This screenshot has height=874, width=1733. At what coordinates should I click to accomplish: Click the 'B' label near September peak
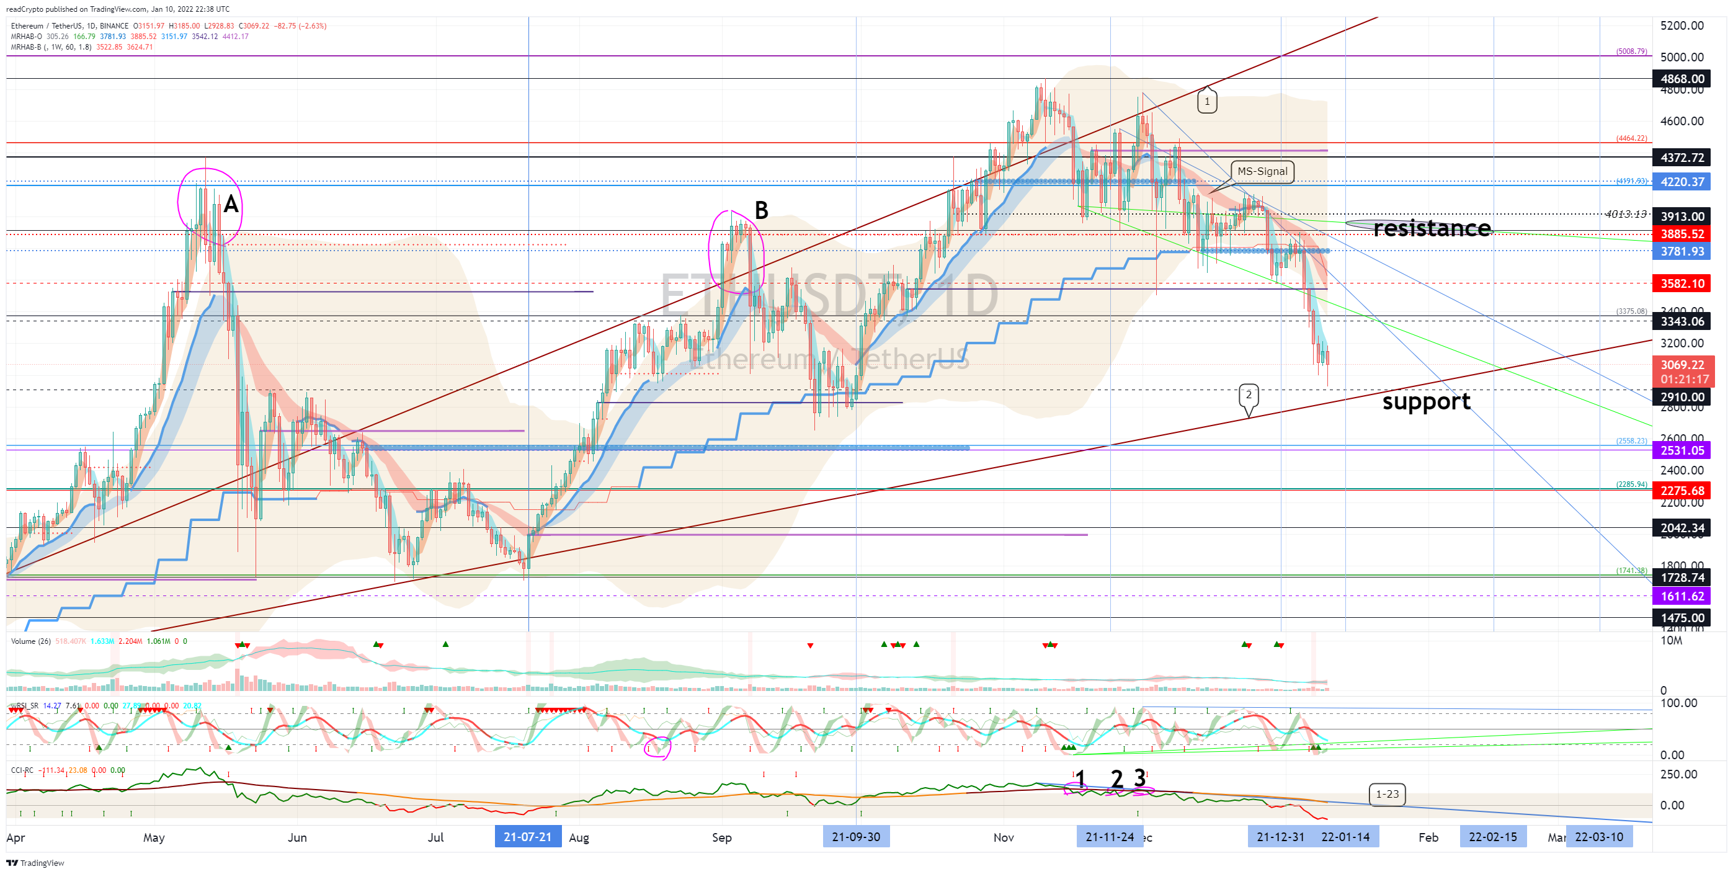click(762, 210)
